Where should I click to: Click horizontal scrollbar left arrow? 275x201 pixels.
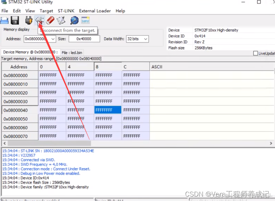pyautogui.click(x=5, y=143)
